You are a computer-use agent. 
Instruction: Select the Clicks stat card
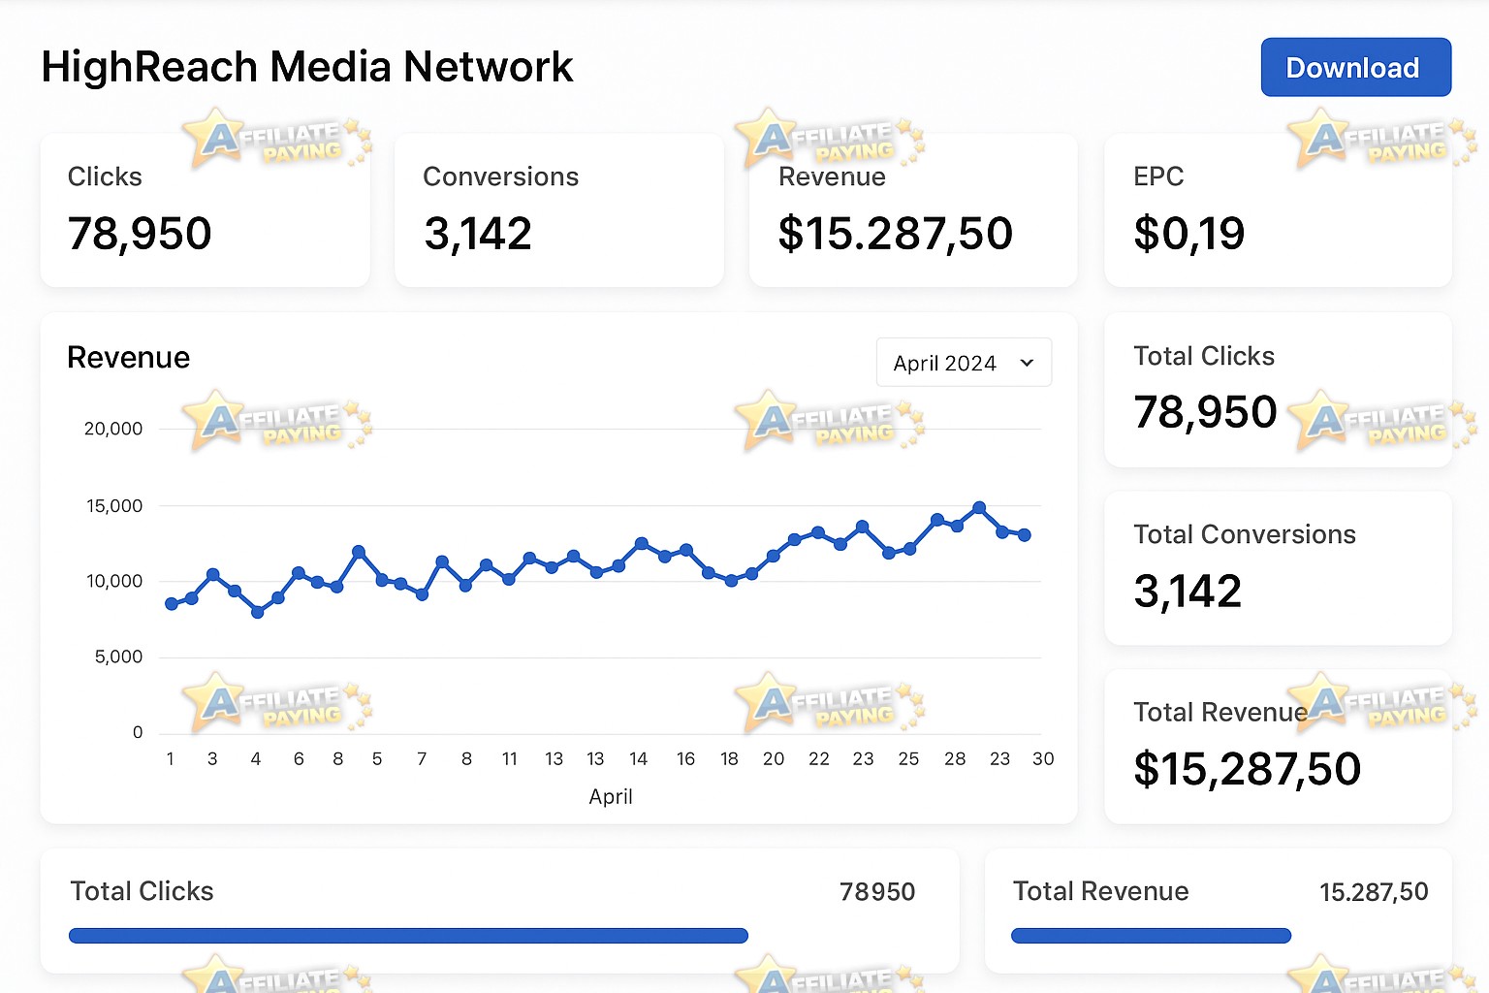point(205,210)
